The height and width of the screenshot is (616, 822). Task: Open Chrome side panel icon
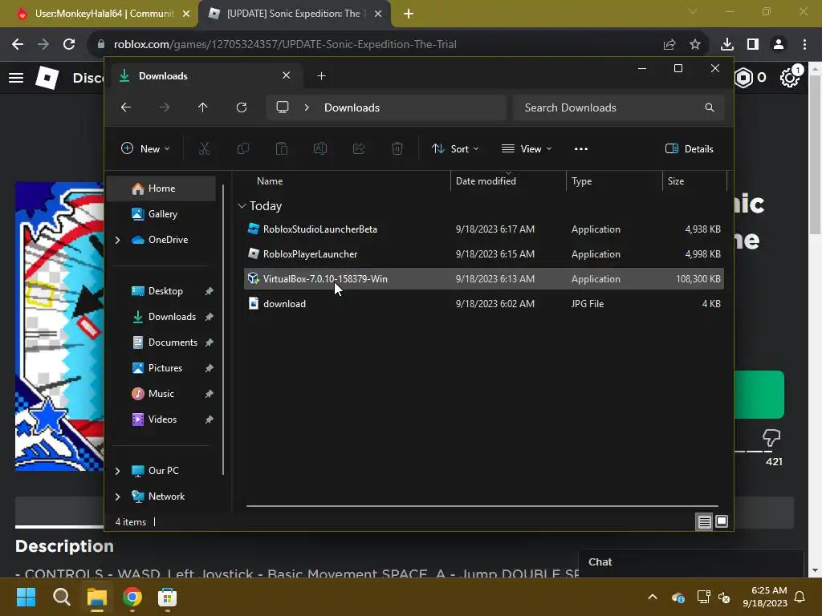(x=753, y=45)
